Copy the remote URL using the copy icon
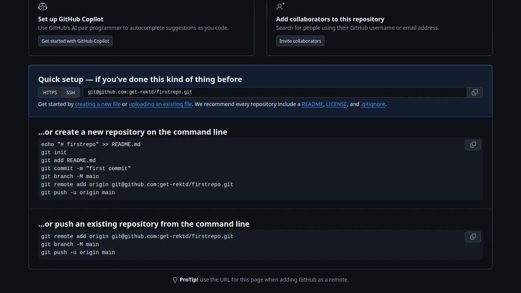This screenshot has width=521, height=293. (x=474, y=92)
